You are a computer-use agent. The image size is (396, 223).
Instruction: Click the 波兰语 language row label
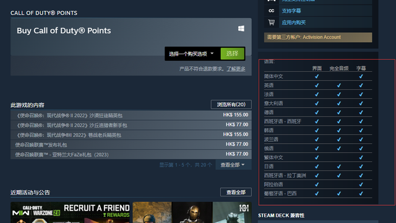(271, 139)
